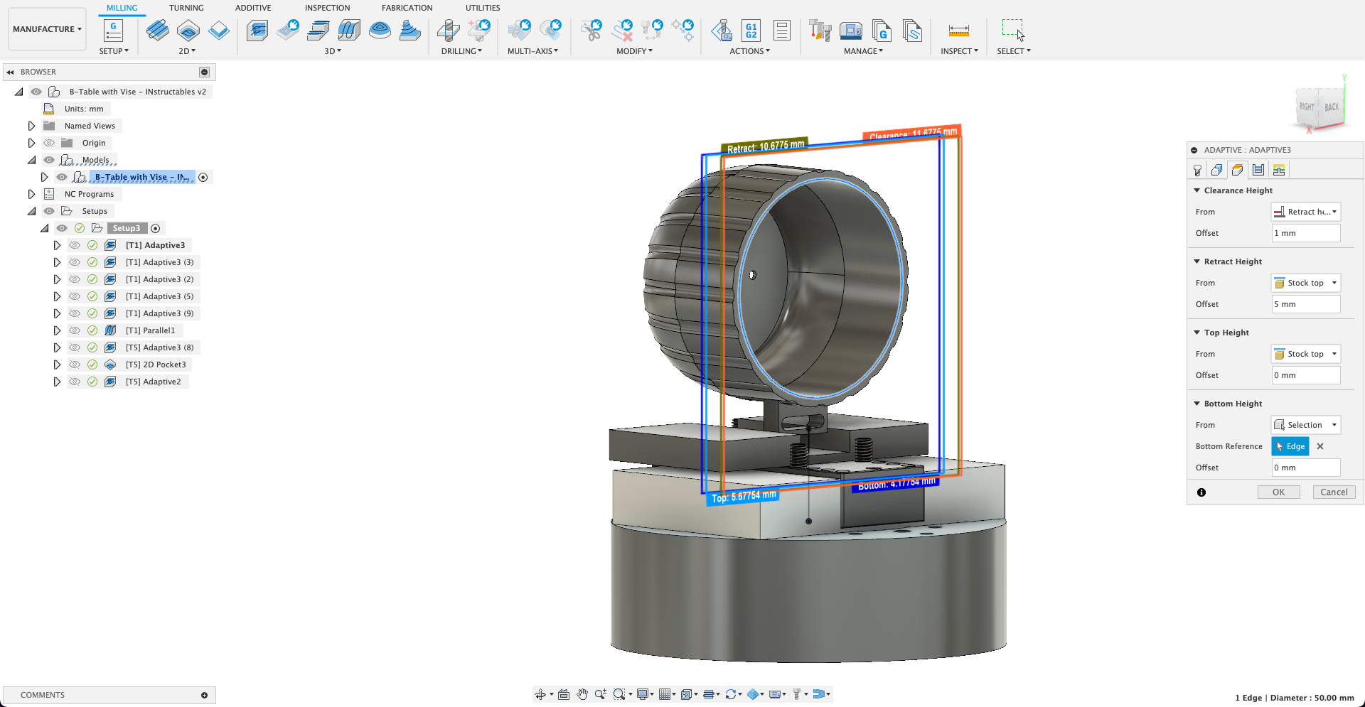Toggle visibility of Setups folder
The image size is (1365, 707).
(x=49, y=211)
